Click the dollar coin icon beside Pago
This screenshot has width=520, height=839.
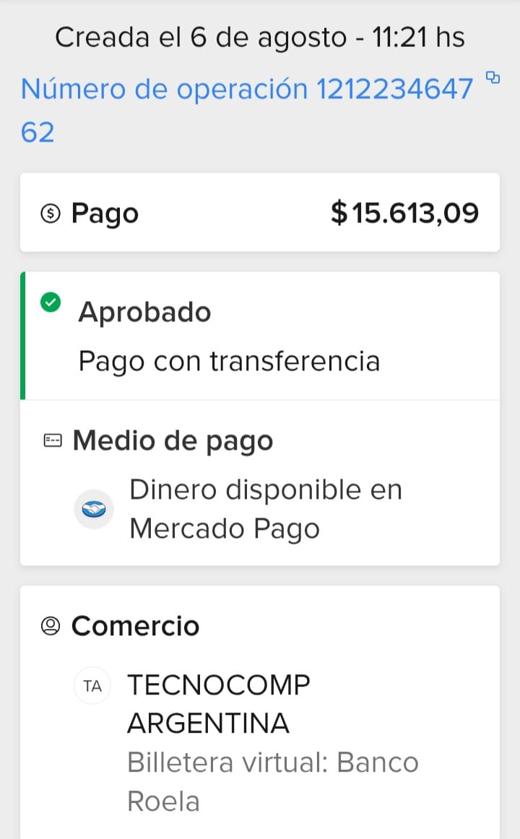click(x=51, y=214)
